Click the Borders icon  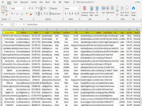click(22, 14)
